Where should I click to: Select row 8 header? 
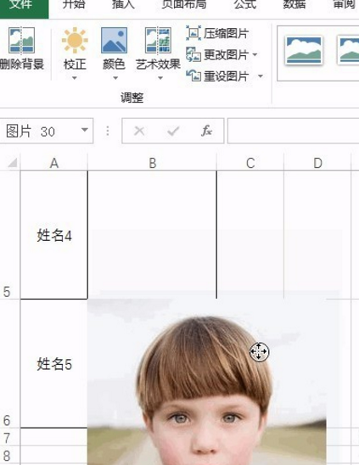click(x=10, y=454)
